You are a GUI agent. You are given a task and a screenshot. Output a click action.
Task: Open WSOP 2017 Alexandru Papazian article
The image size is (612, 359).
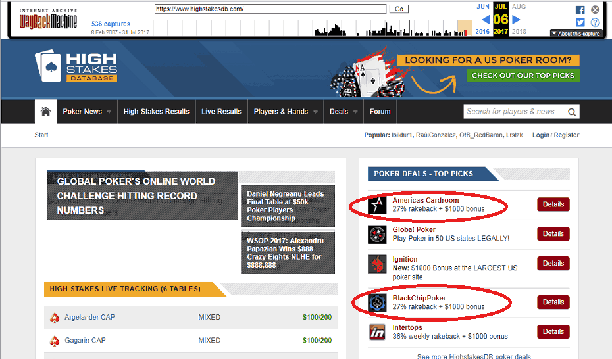click(x=288, y=252)
